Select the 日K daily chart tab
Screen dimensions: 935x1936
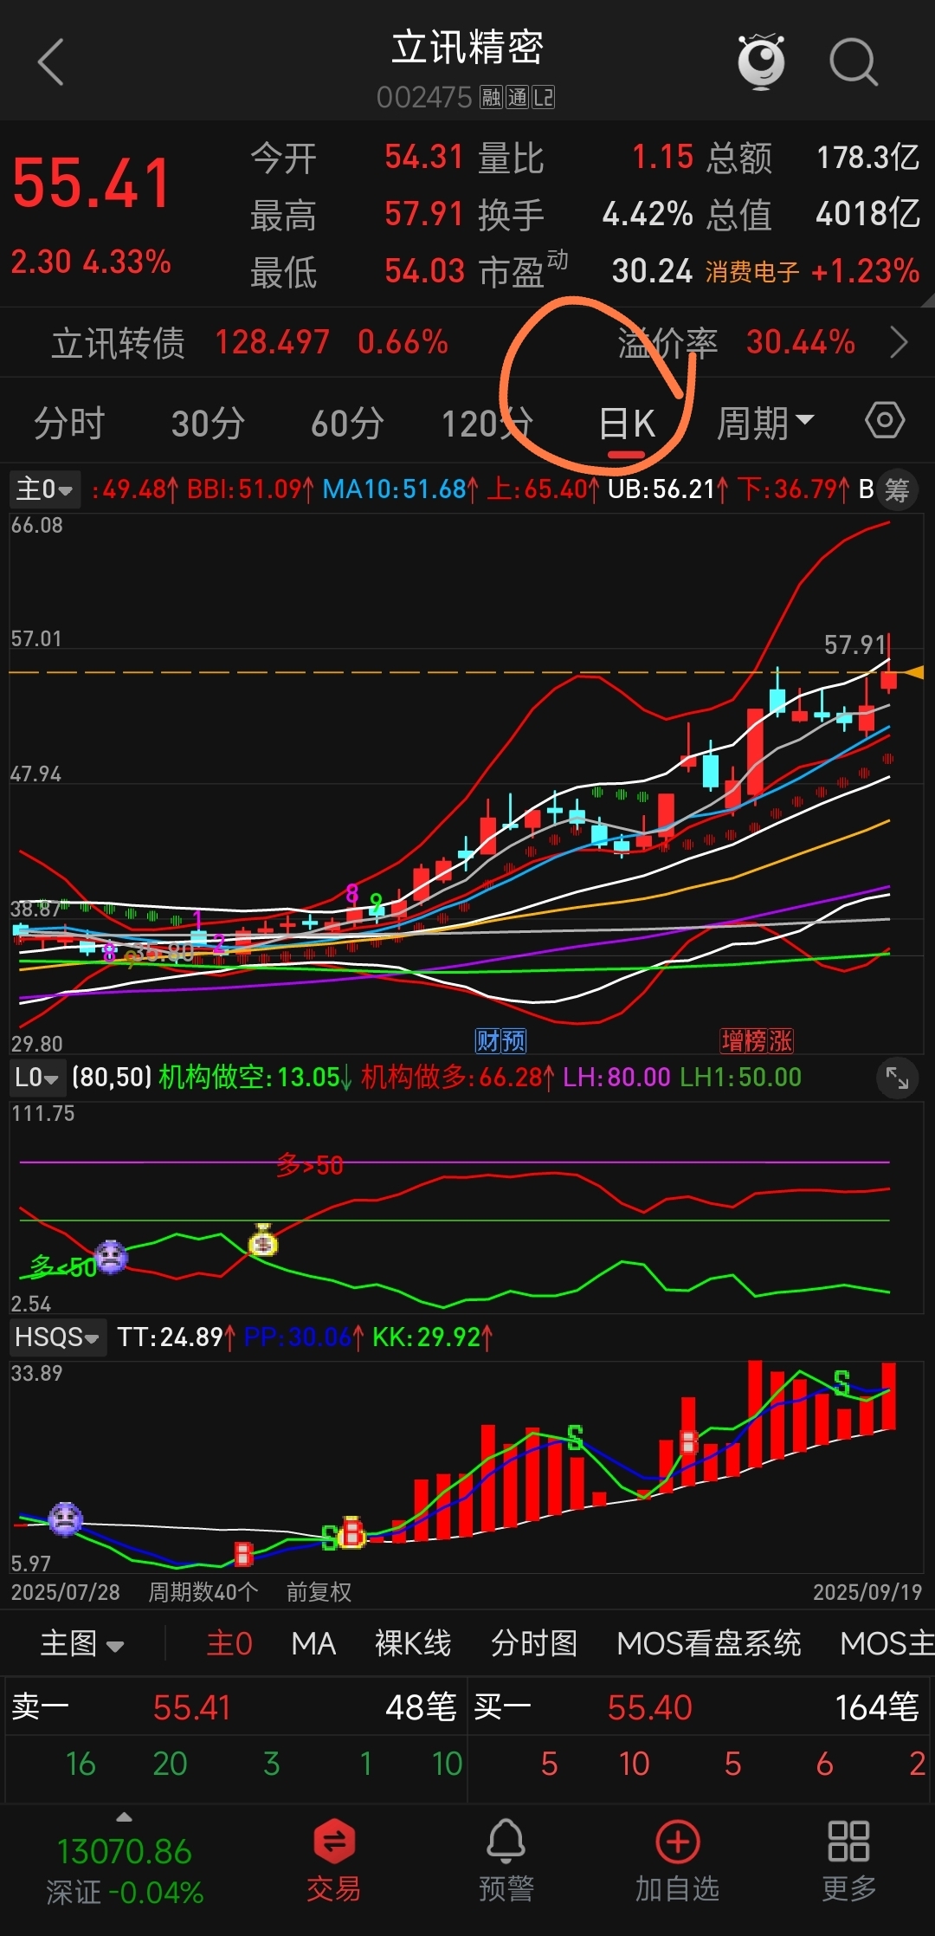pos(627,424)
